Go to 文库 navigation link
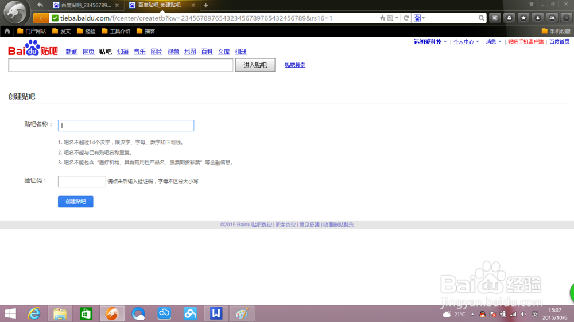 point(224,52)
